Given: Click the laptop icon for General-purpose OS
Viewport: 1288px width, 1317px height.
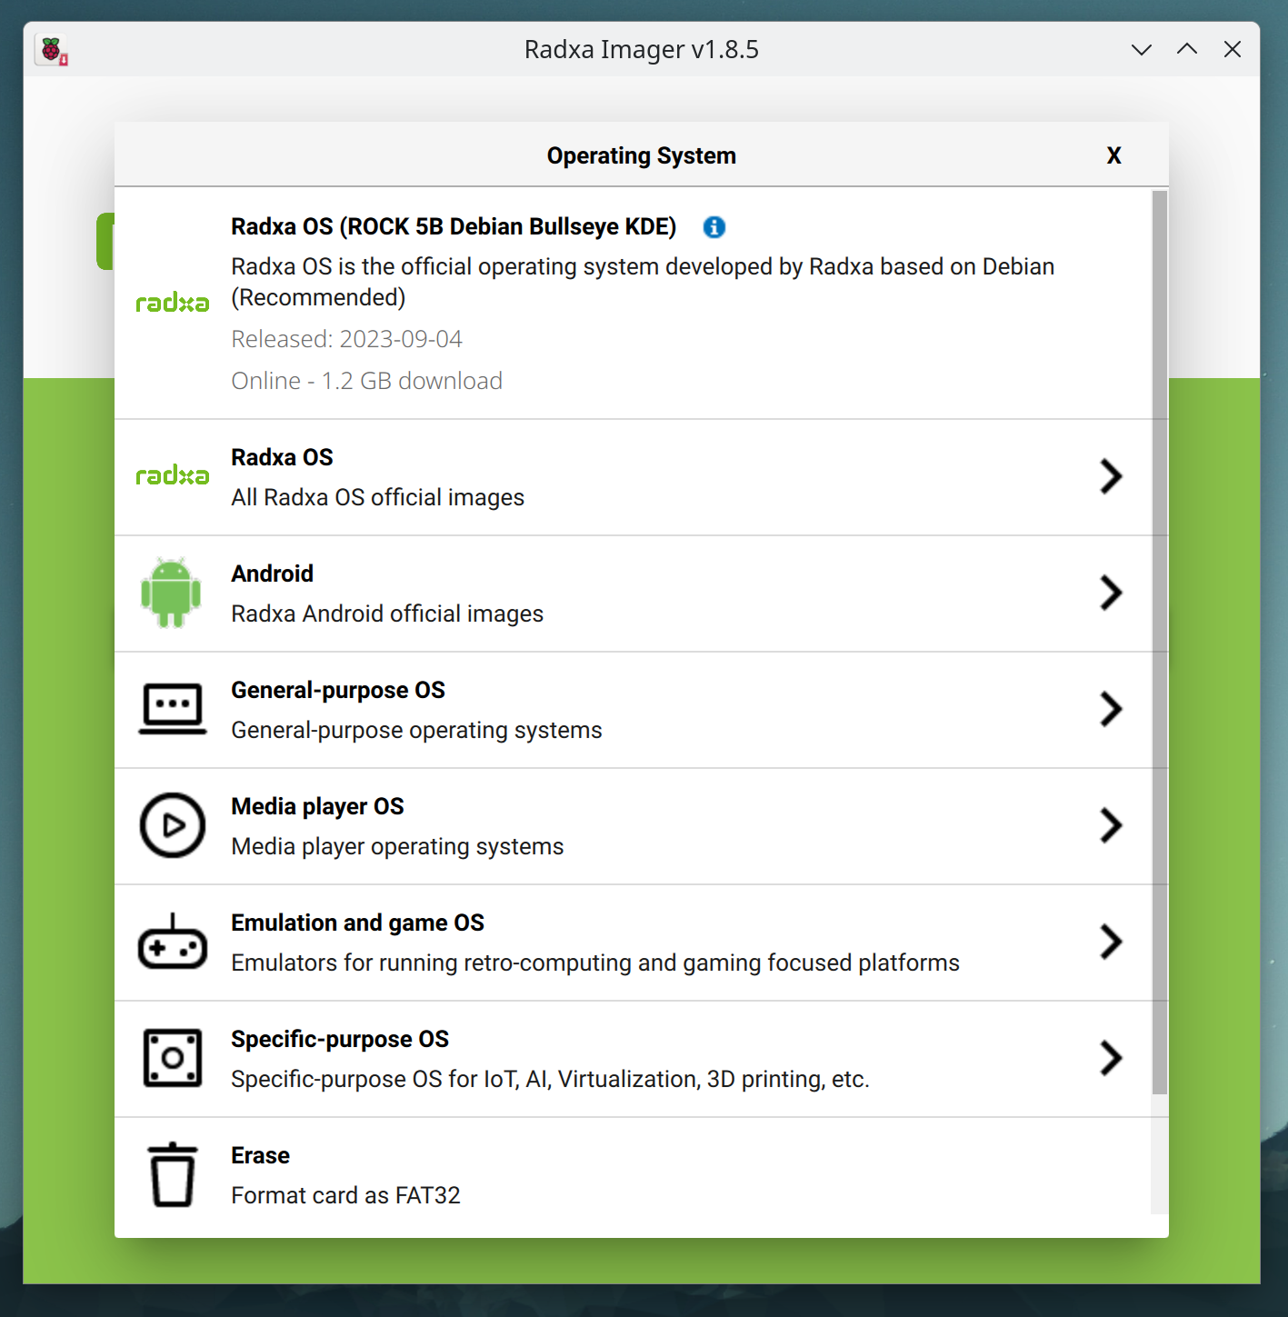Looking at the screenshot, I should tap(173, 709).
